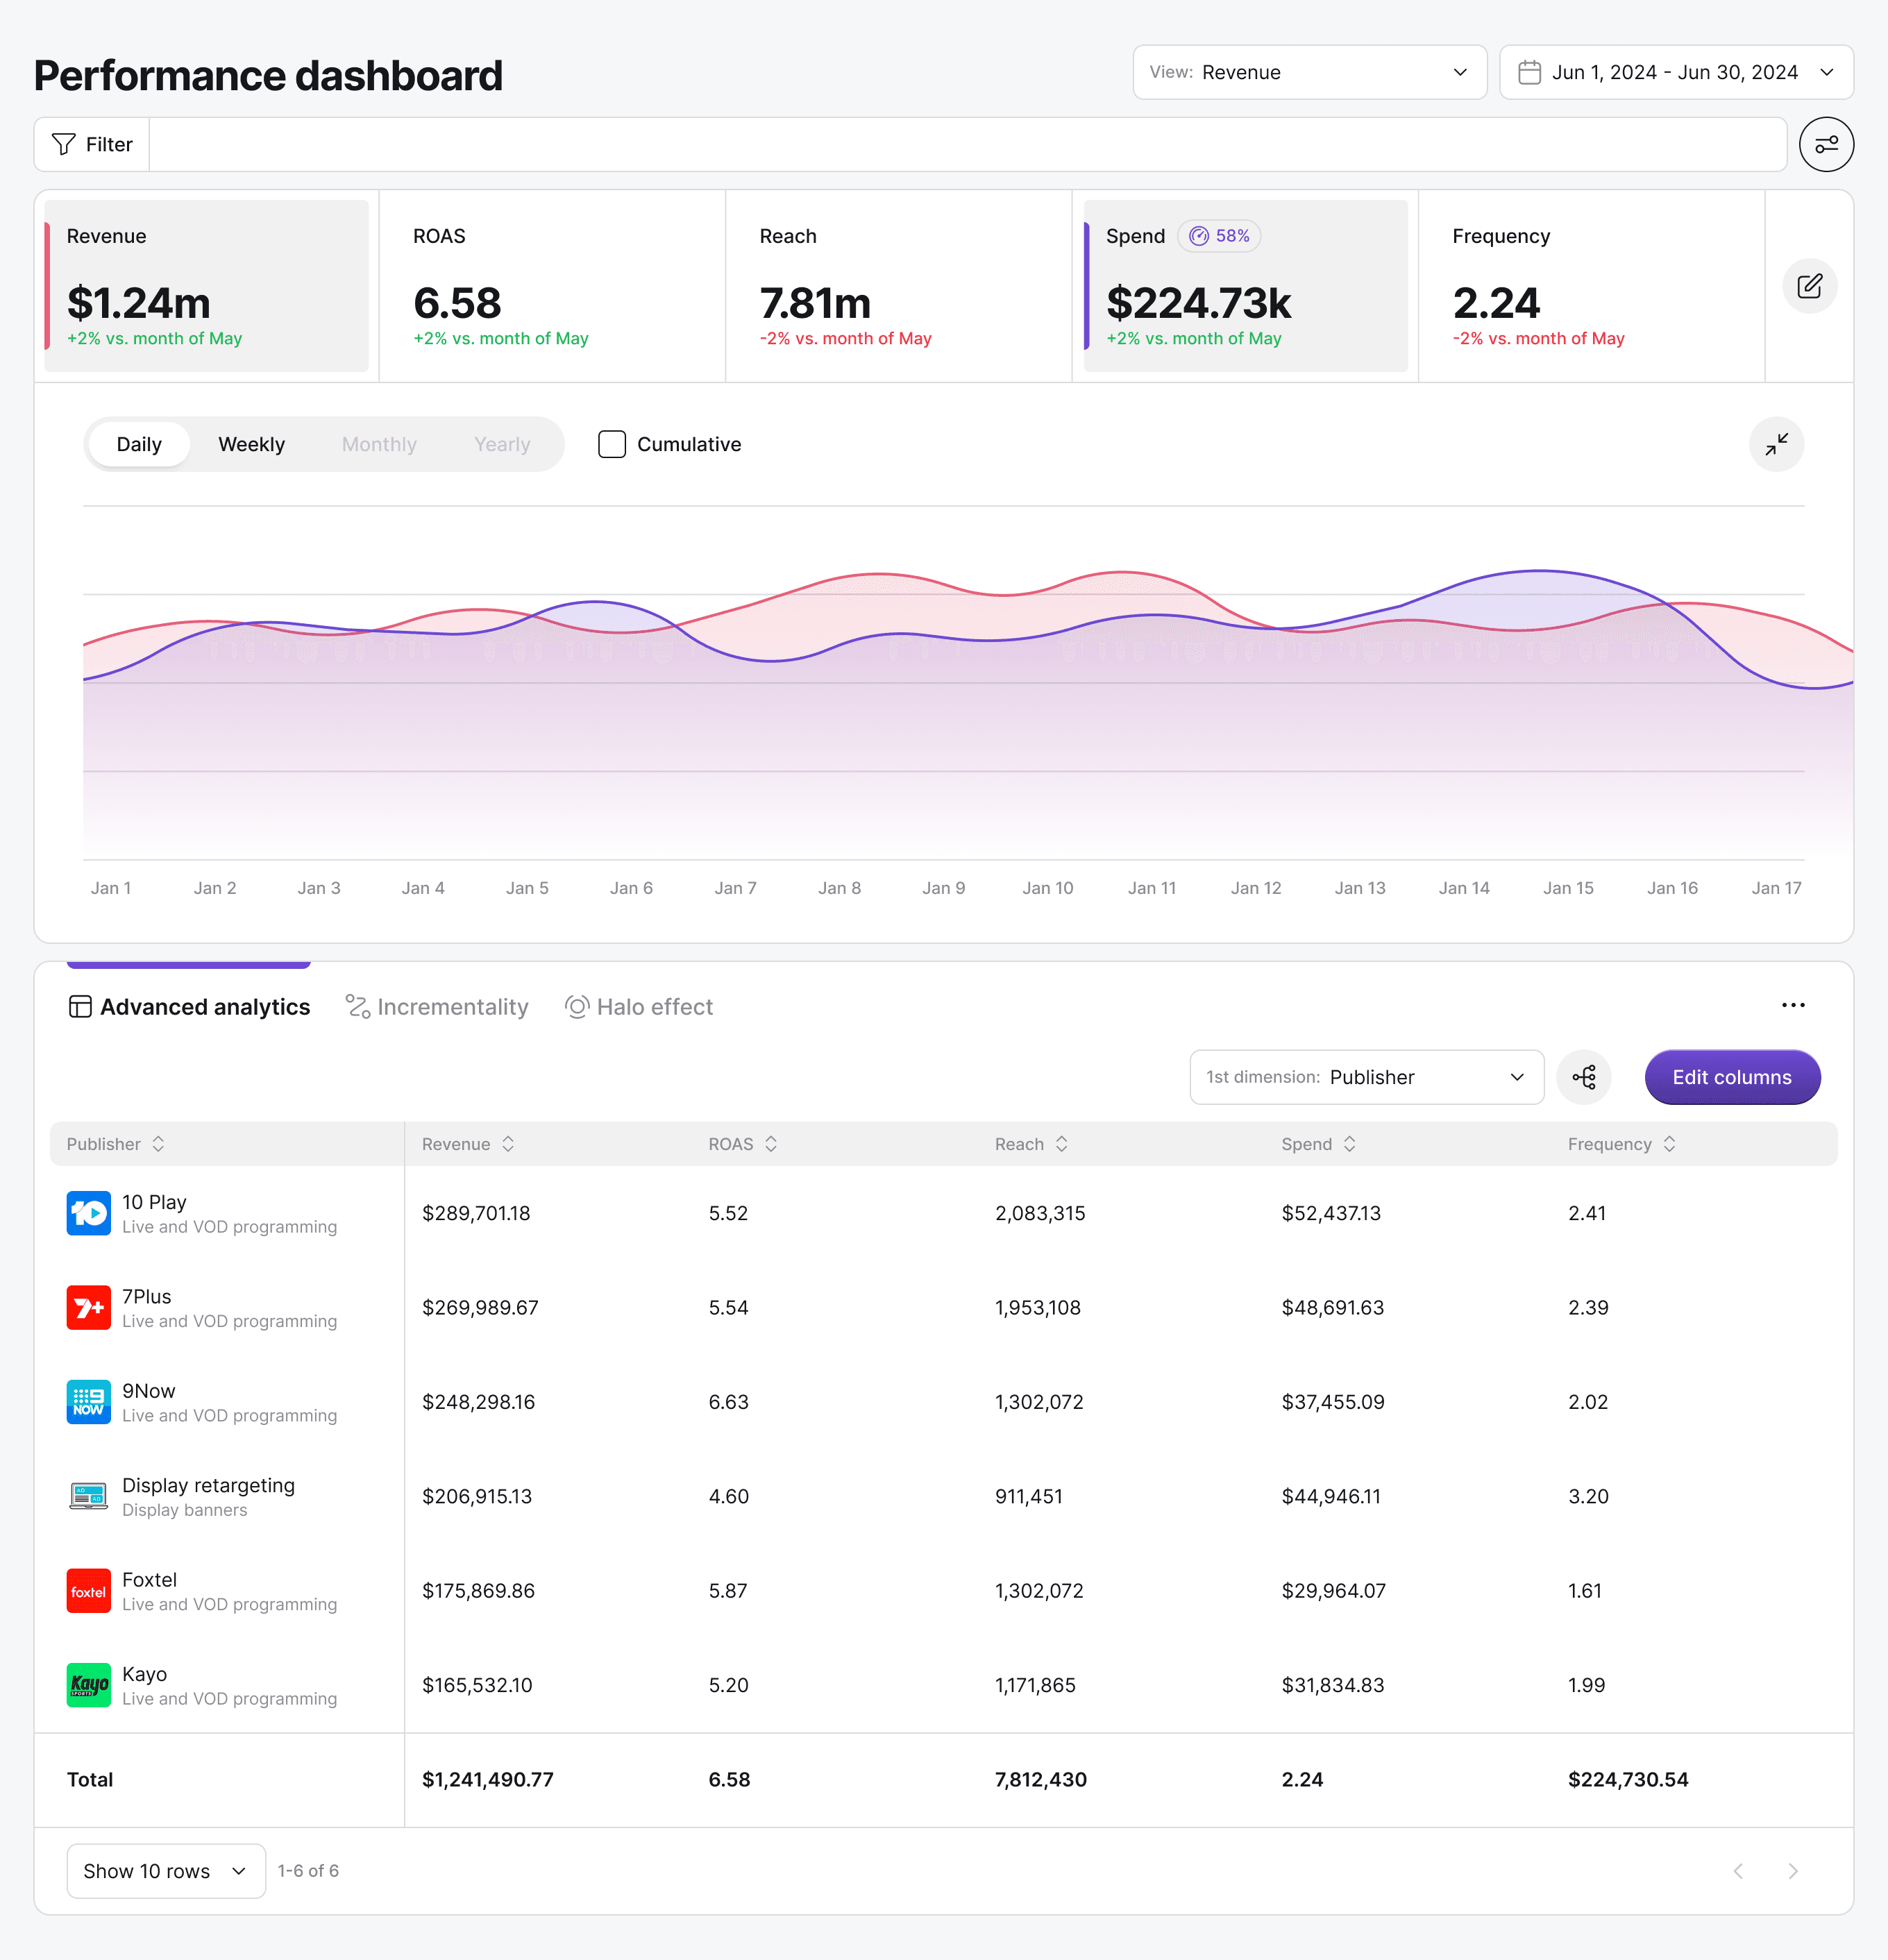This screenshot has height=1960, width=1888.
Task: Click total revenue $1,241,490.77
Action: coord(488,1779)
